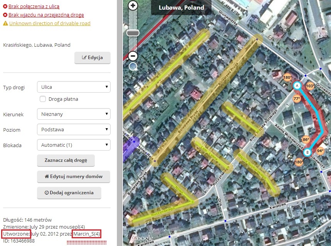Click the magnifier icon below the zoom slider
331x246 pixels.
tap(133, 66)
